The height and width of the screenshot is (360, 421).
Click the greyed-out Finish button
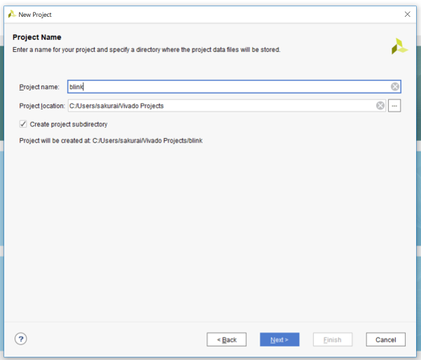[332, 340]
